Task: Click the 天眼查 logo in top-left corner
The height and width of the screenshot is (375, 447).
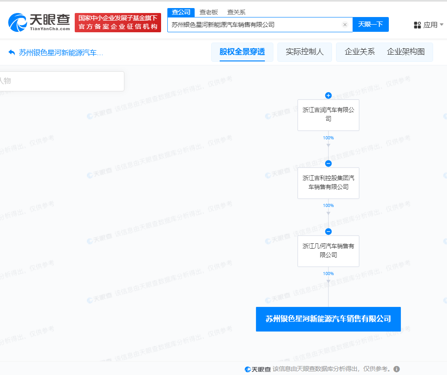Action: tap(38, 22)
